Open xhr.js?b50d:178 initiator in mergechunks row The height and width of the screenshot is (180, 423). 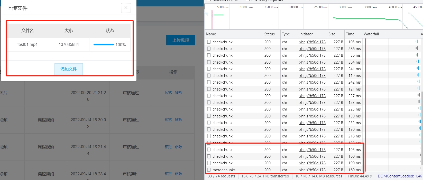coord(312,170)
